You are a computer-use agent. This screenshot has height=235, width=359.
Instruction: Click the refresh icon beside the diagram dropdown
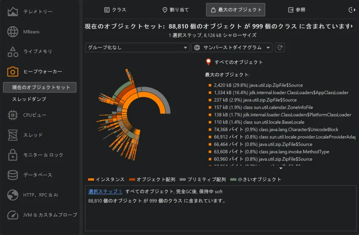coord(280,47)
